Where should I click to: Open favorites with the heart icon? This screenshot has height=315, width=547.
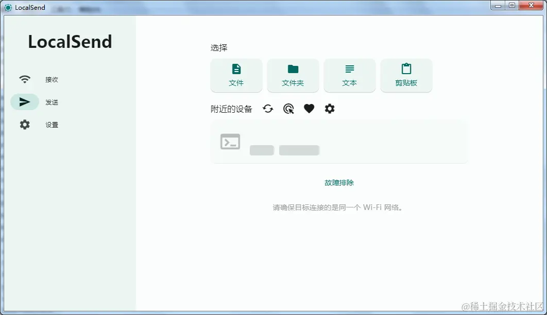[309, 109]
